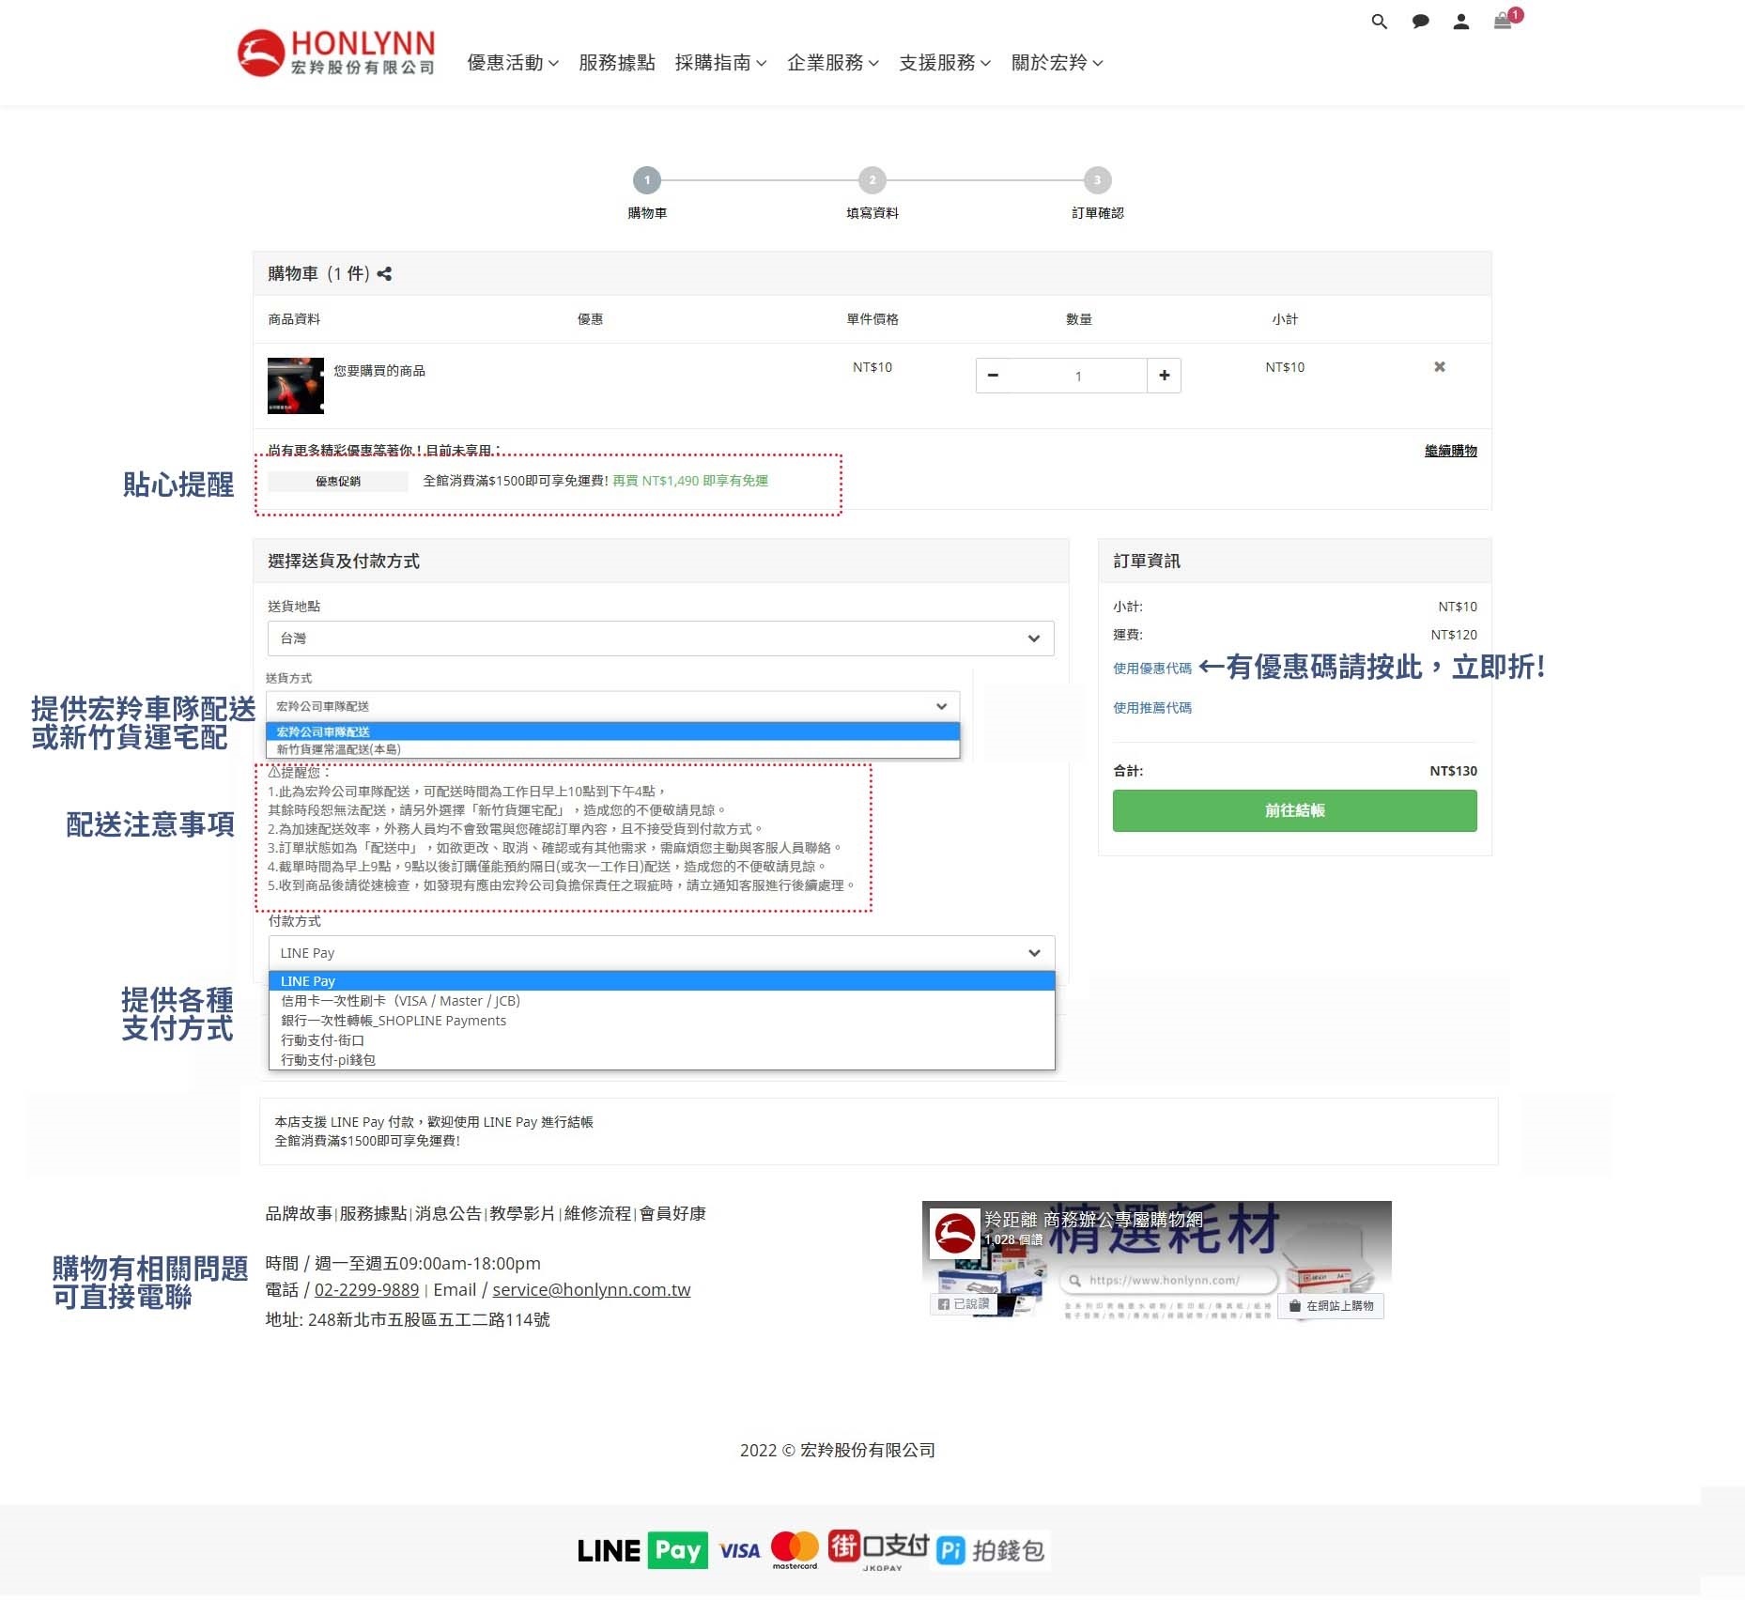Open 服務據點 footer link
Viewport: 1745px width, 1600px height.
[x=373, y=1213]
